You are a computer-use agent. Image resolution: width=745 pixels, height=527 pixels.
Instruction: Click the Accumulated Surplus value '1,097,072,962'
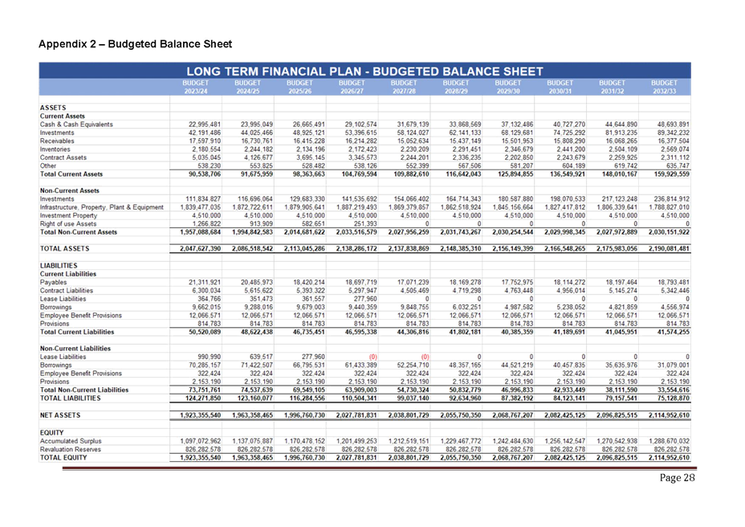point(201,441)
